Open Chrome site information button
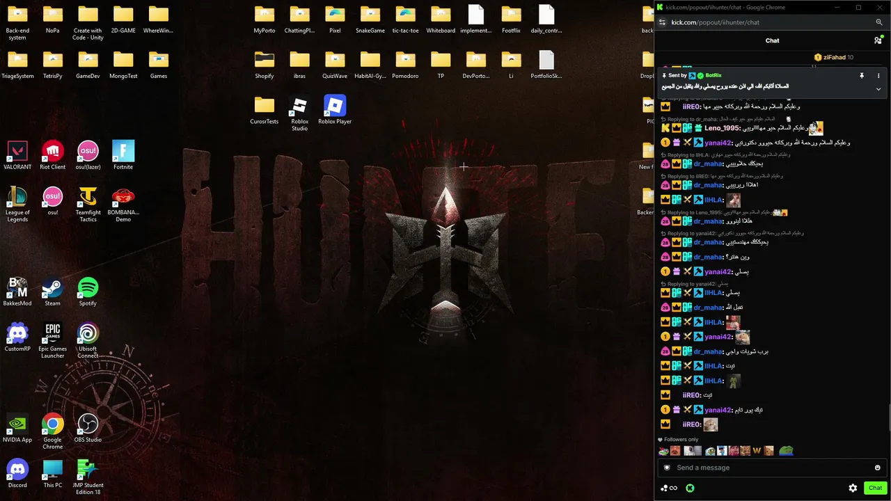891x501 pixels. tap(662, 22)
